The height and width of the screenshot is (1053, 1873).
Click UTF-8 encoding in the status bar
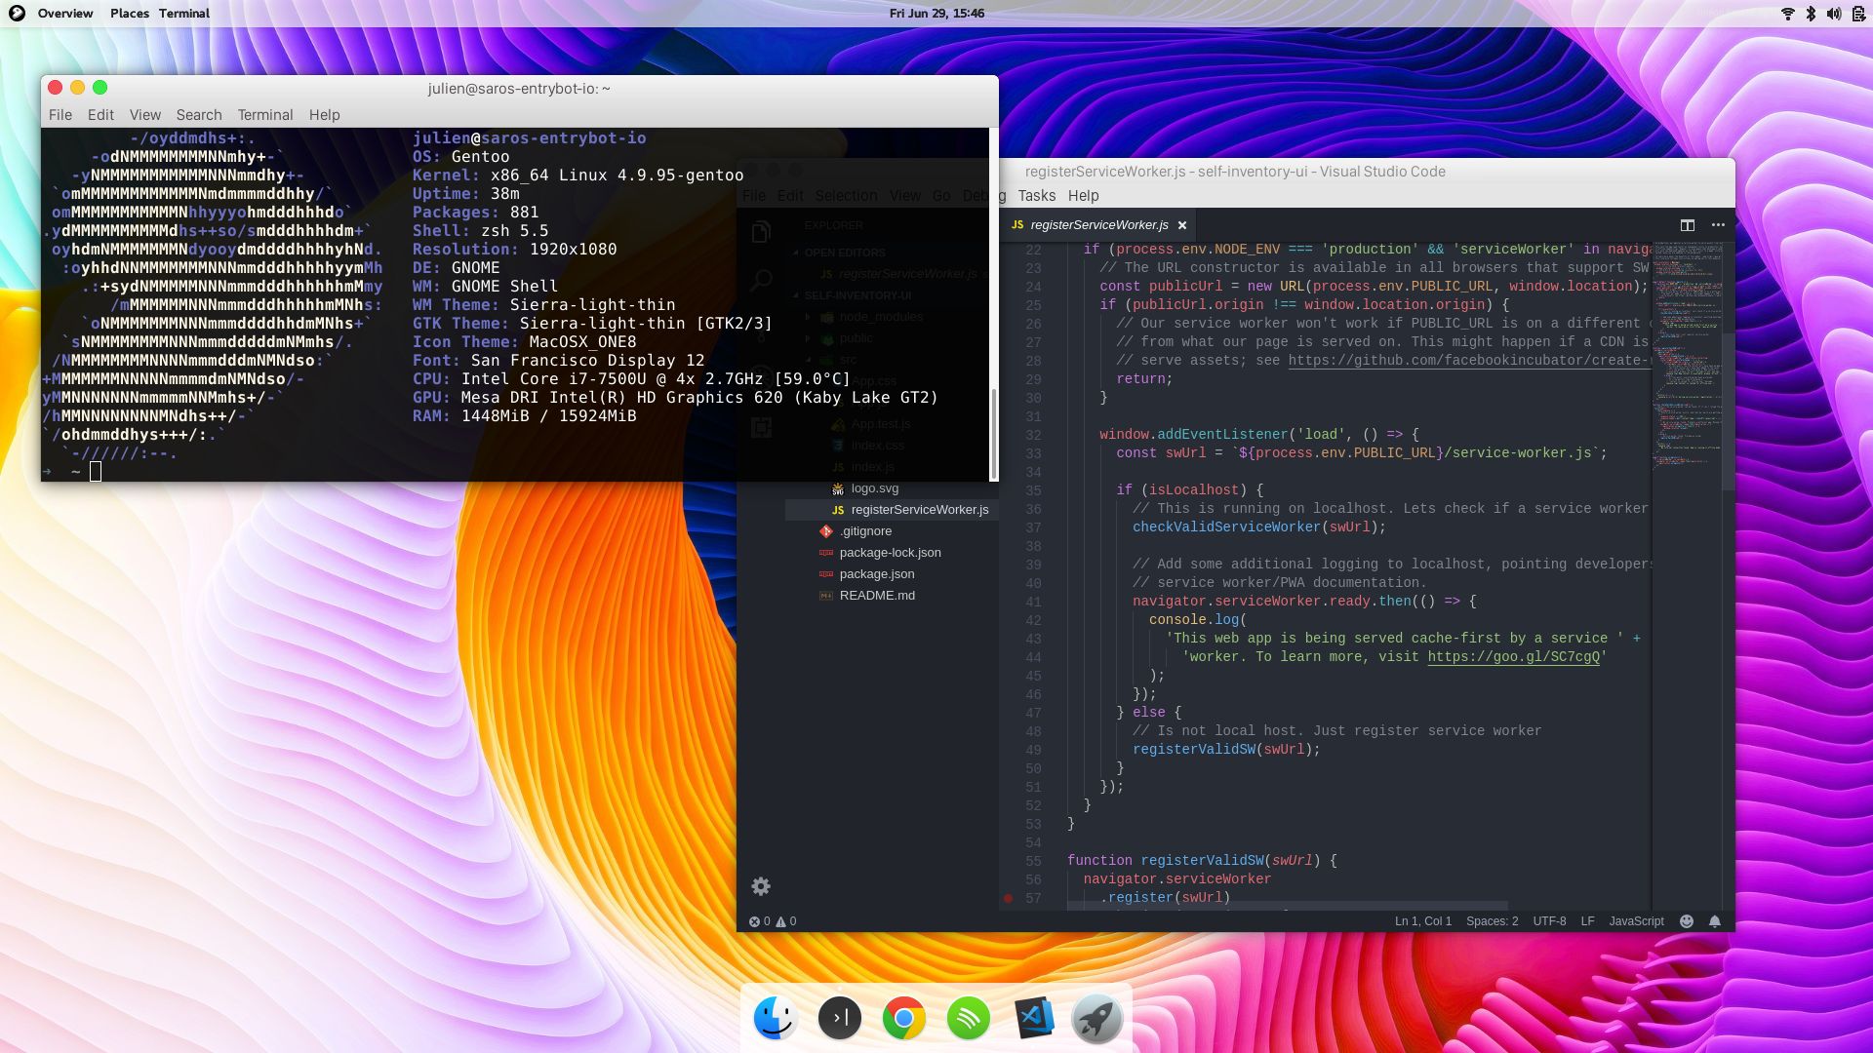coord(1548,920)
